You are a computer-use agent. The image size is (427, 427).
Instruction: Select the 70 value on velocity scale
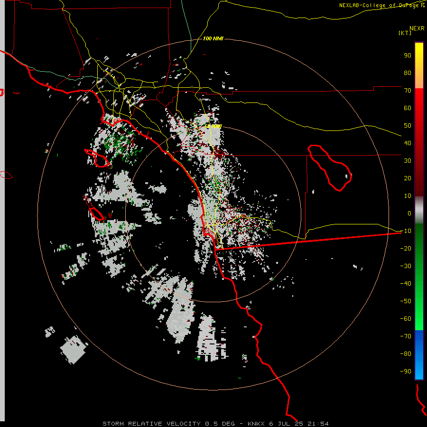[x=408, y=91]
